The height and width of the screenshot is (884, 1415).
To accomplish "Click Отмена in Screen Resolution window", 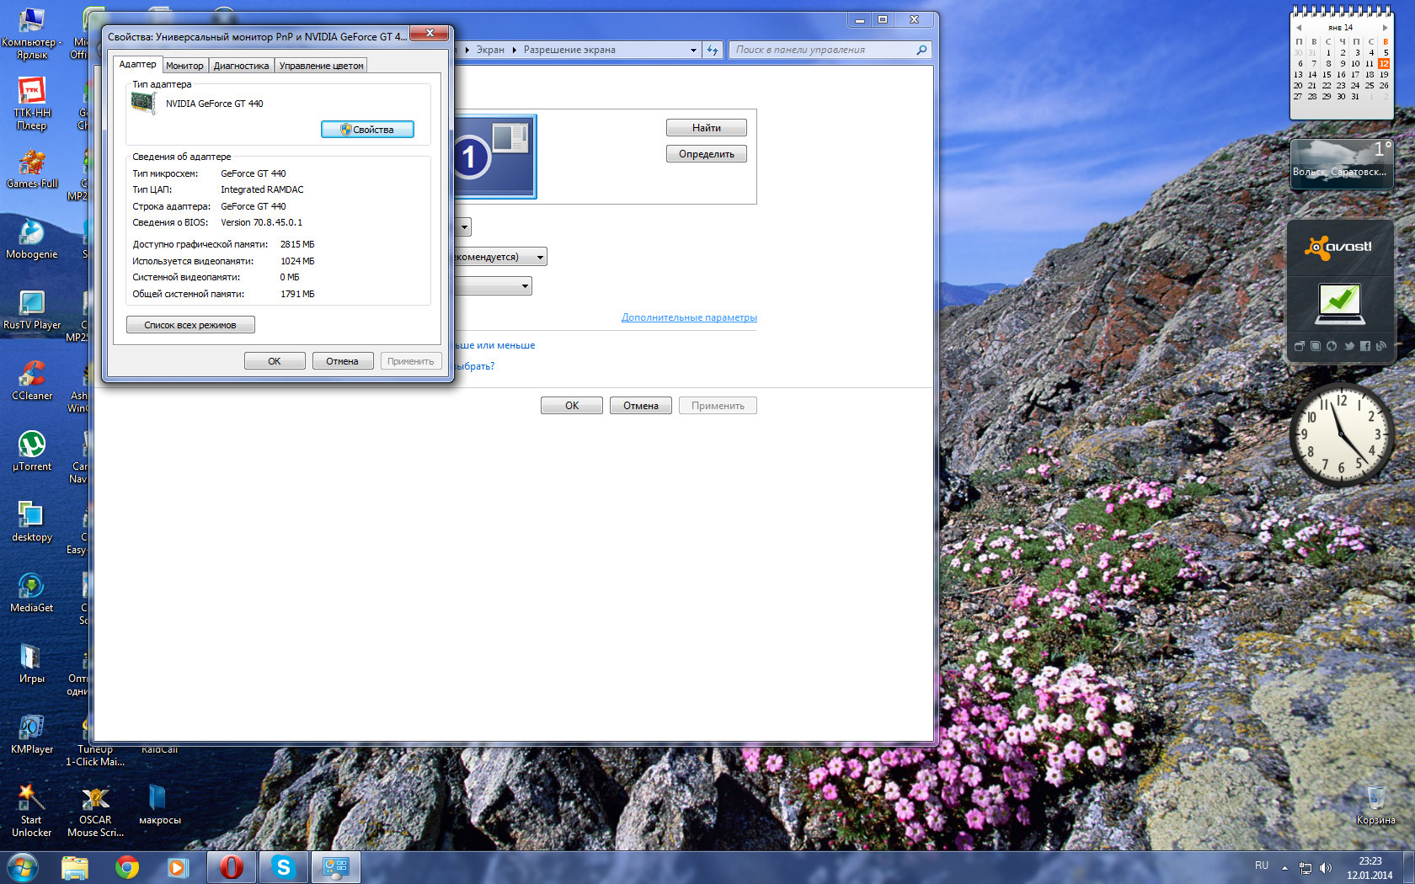I will [x=641, y=406].
